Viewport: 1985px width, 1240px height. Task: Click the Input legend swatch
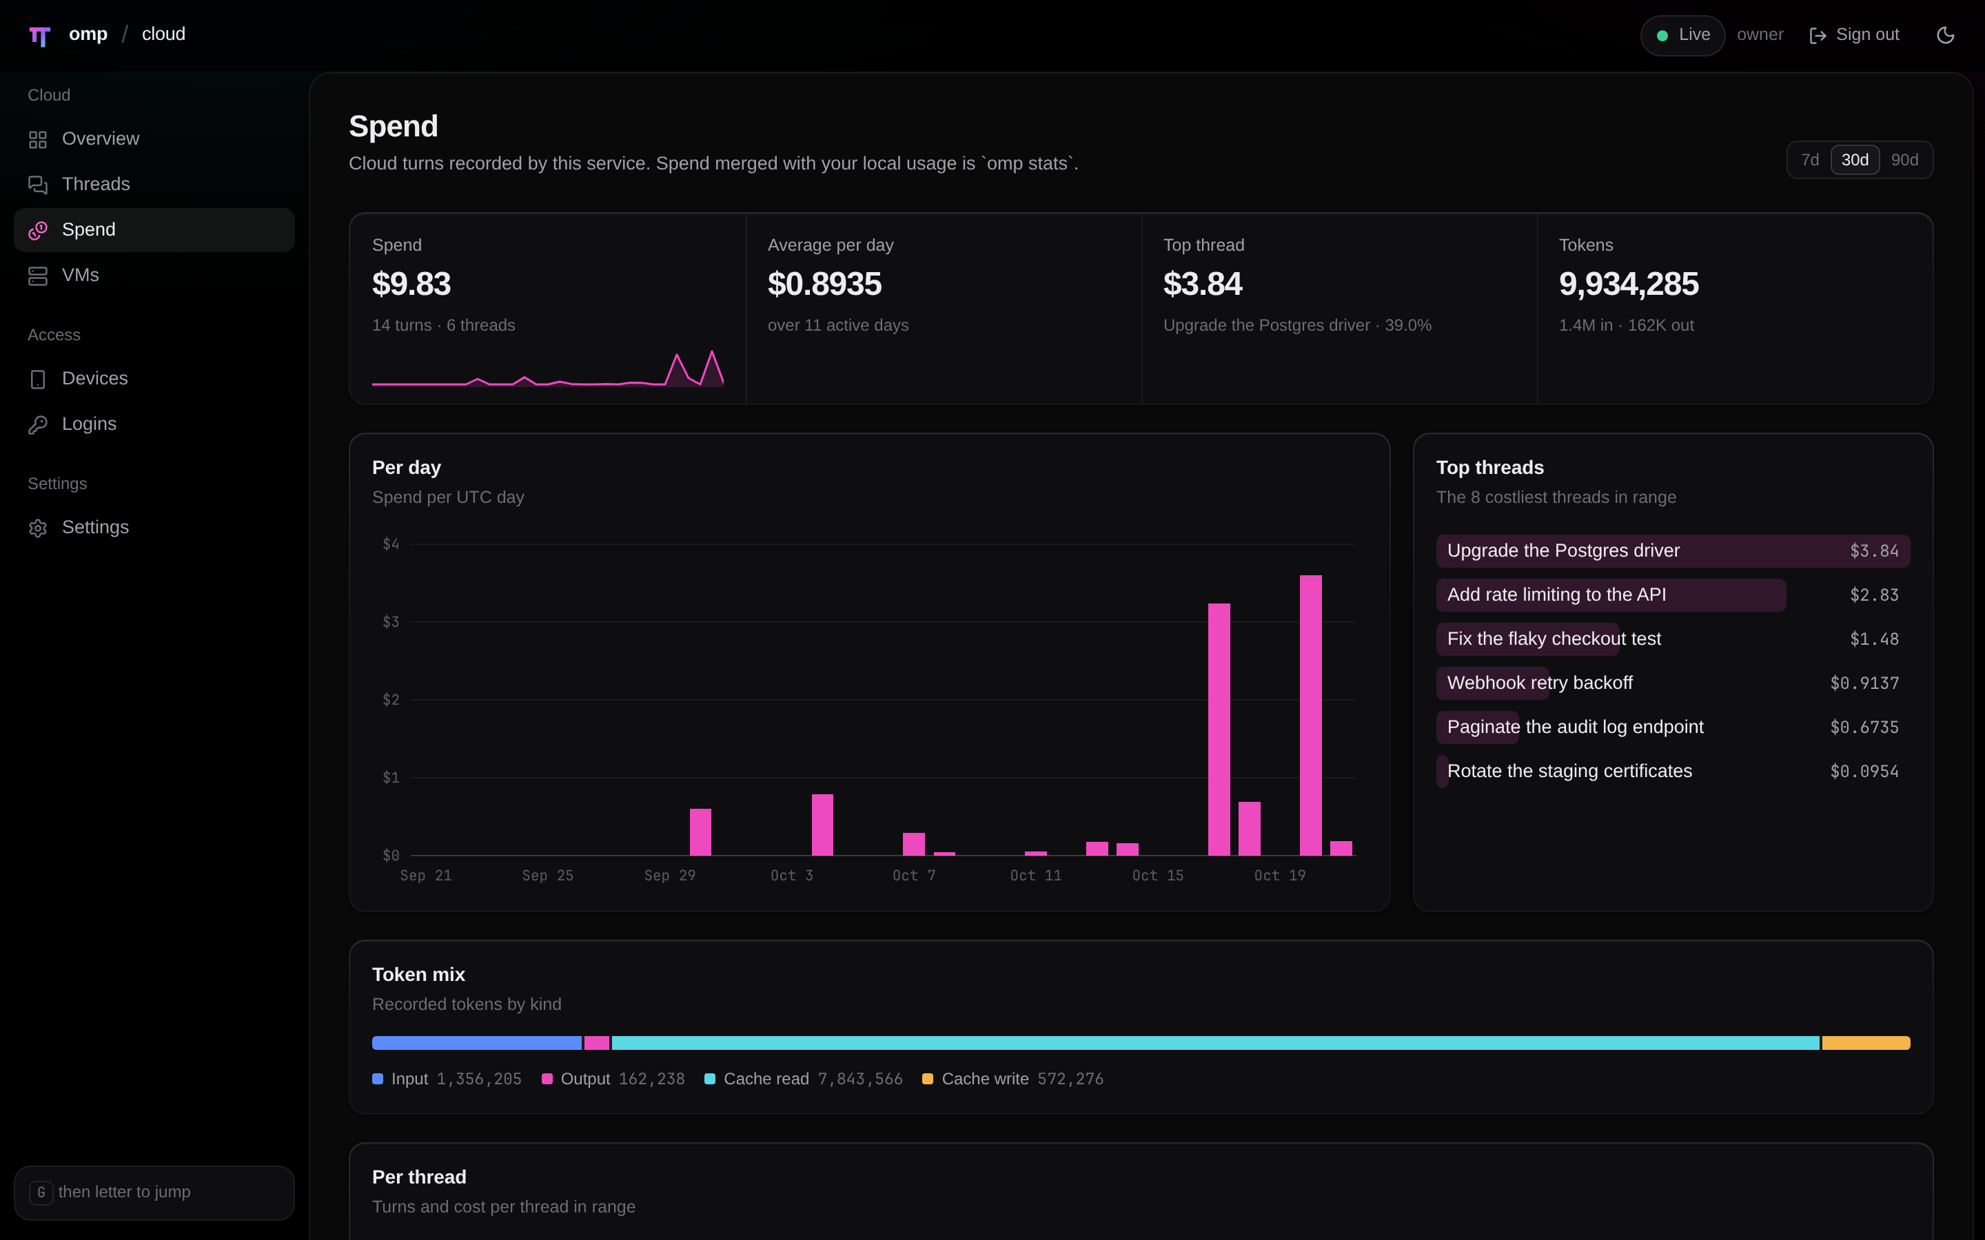pos(377,1079)
